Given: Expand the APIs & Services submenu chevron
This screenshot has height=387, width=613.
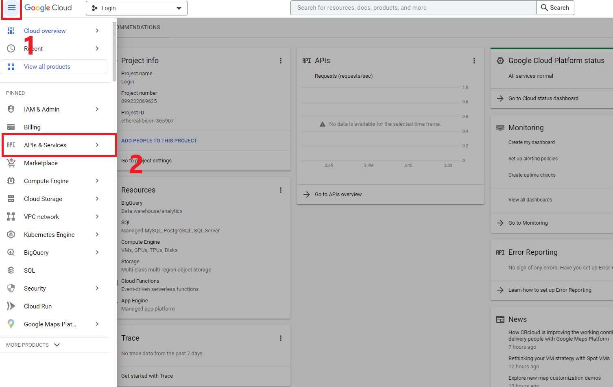Looking at the screenshot, I should tap(97, 145).
